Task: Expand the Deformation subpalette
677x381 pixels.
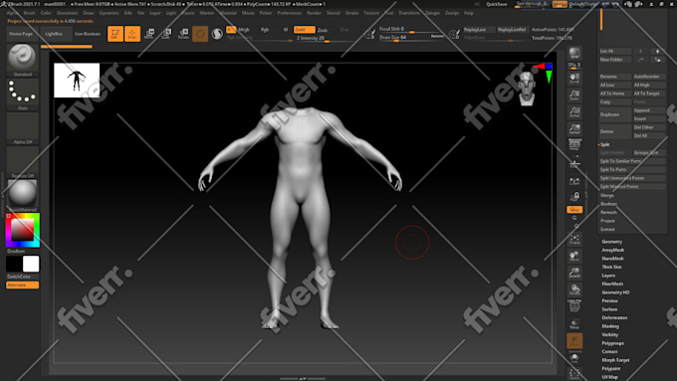Action: [x=614, y=317]
